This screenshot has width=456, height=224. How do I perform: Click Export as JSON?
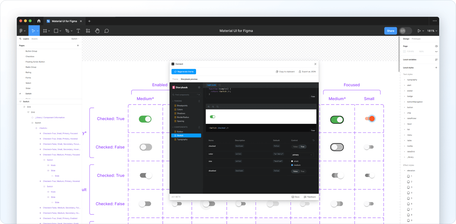tap(307, 72)
